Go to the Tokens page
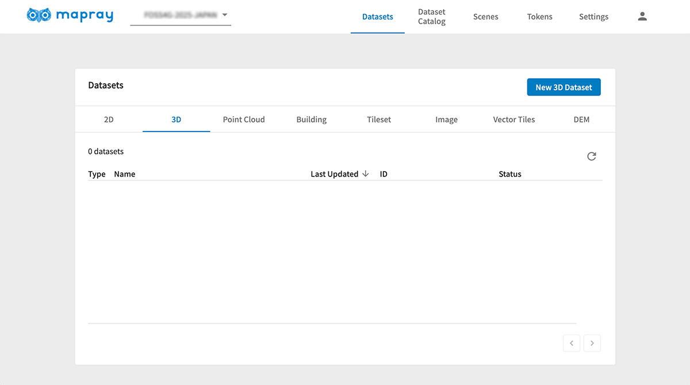 click(x=539, y=17)
